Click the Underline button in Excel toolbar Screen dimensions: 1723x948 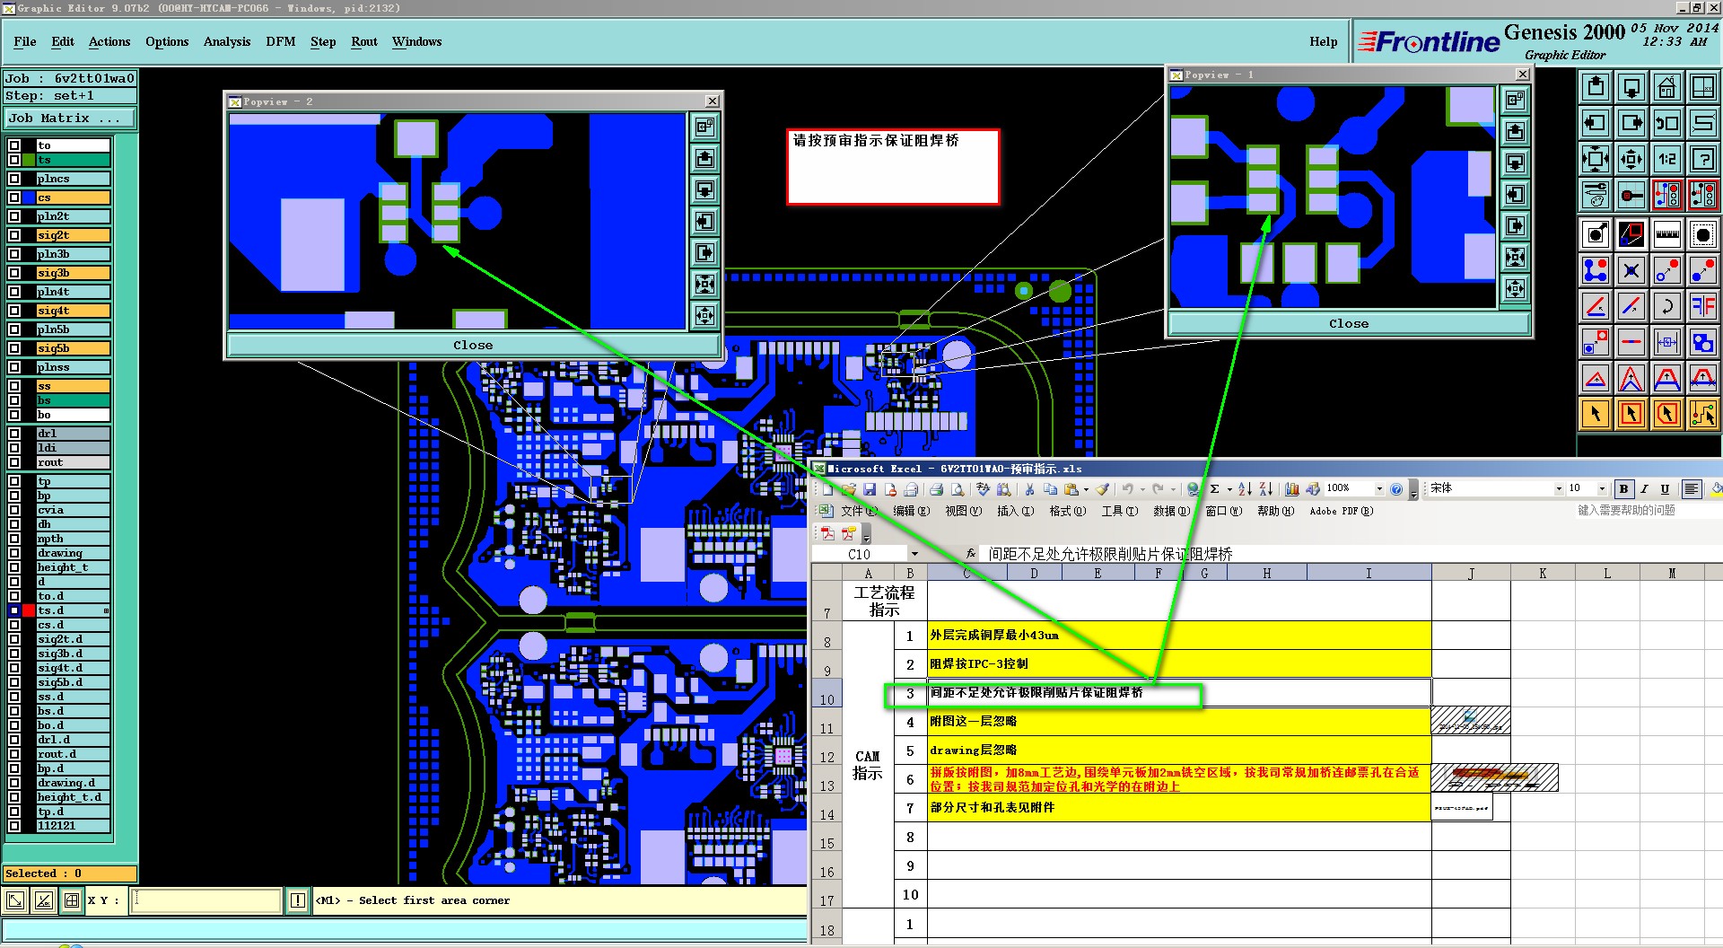(x=1665, y=489)
